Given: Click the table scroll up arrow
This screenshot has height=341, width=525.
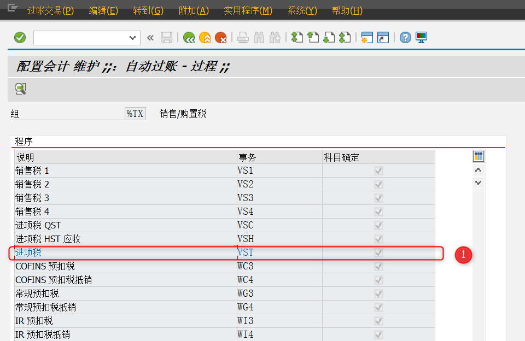Looking at the screenshot, I should pyautogui.click(x=478, y=170).
